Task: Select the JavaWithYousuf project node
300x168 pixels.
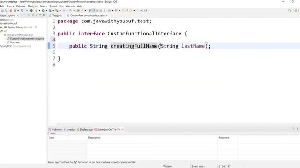Action: coord(8,23)
